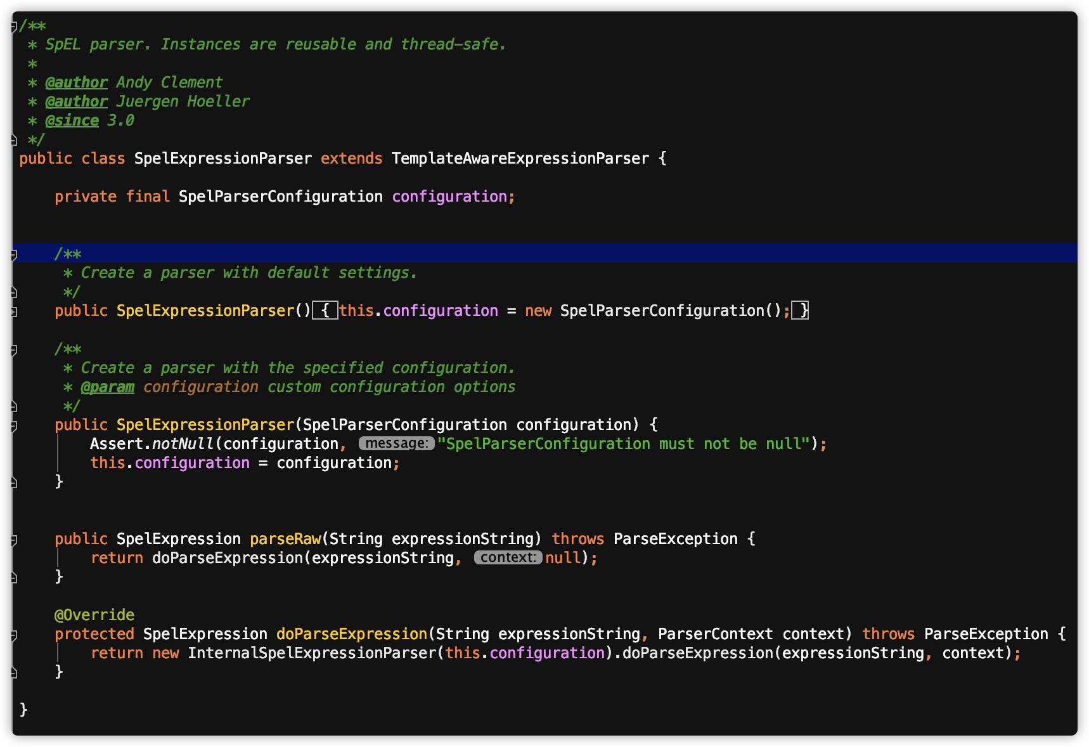
Task: Click the 'context:' parameter hint
Action: click(508, 557)
